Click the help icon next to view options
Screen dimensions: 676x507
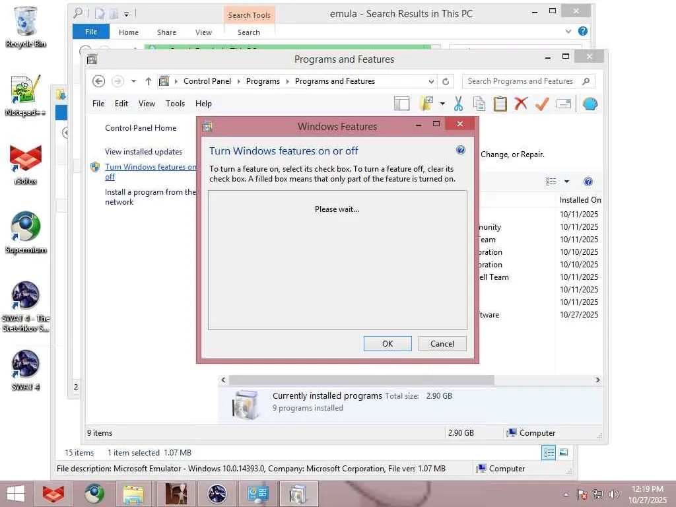click(588, 182)
